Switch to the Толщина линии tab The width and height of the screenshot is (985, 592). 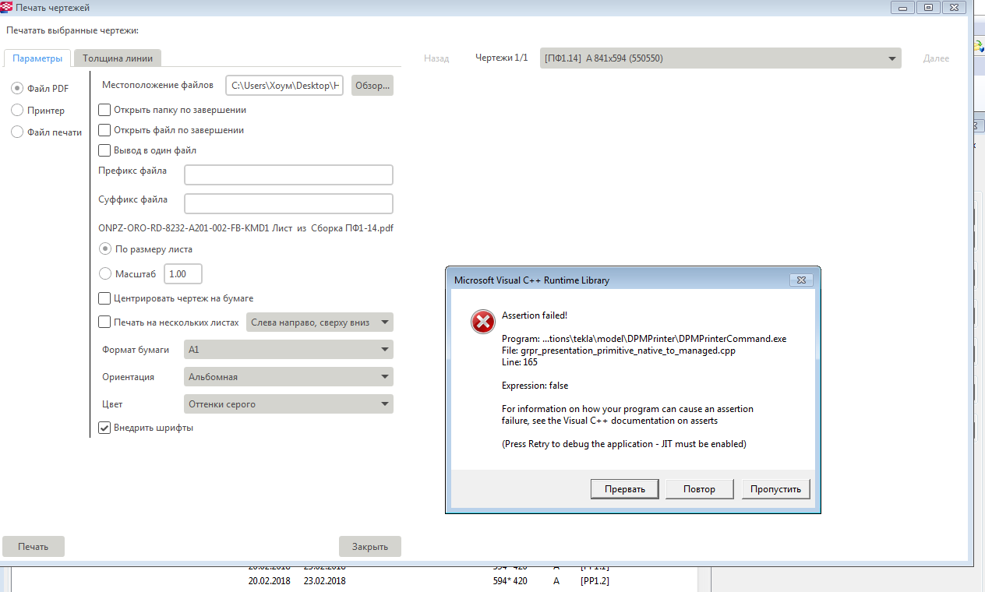[x=118, y=58]
